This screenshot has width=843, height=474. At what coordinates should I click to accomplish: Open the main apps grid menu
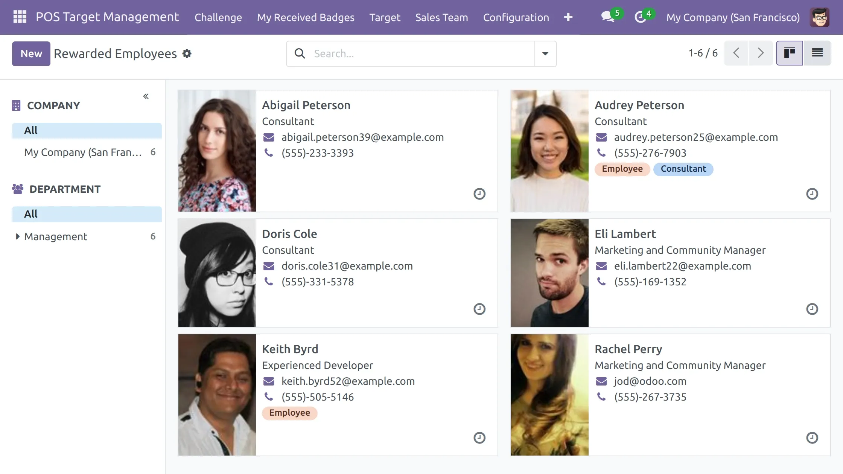(x=20, y=17)
